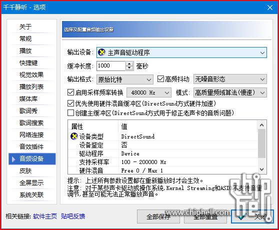Image resolution: width=279 pixels, height=230 pixels.
Task: Toggle 优先使用硬件混音缓冲区 checkbox
Action: (70, 103)
